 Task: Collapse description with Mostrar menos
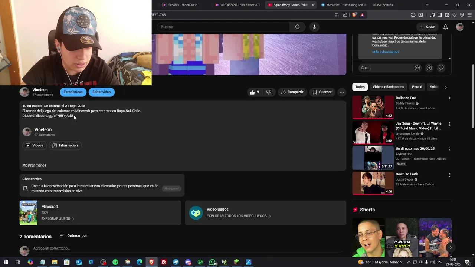(34, 165)
